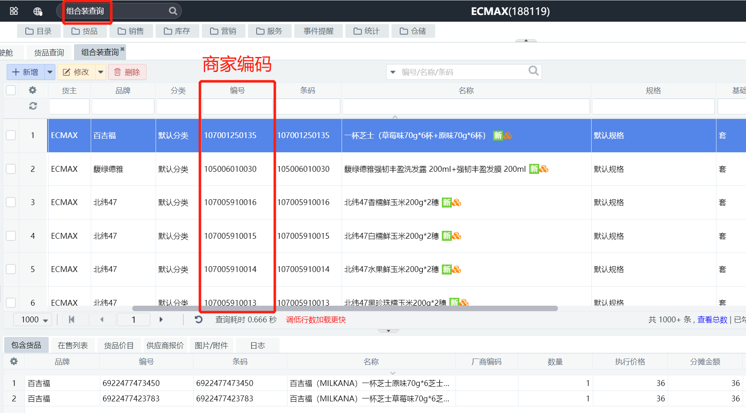
Task: Switch to 货品查询 tab
Action: pyautogui.click(x=49, y=52)
